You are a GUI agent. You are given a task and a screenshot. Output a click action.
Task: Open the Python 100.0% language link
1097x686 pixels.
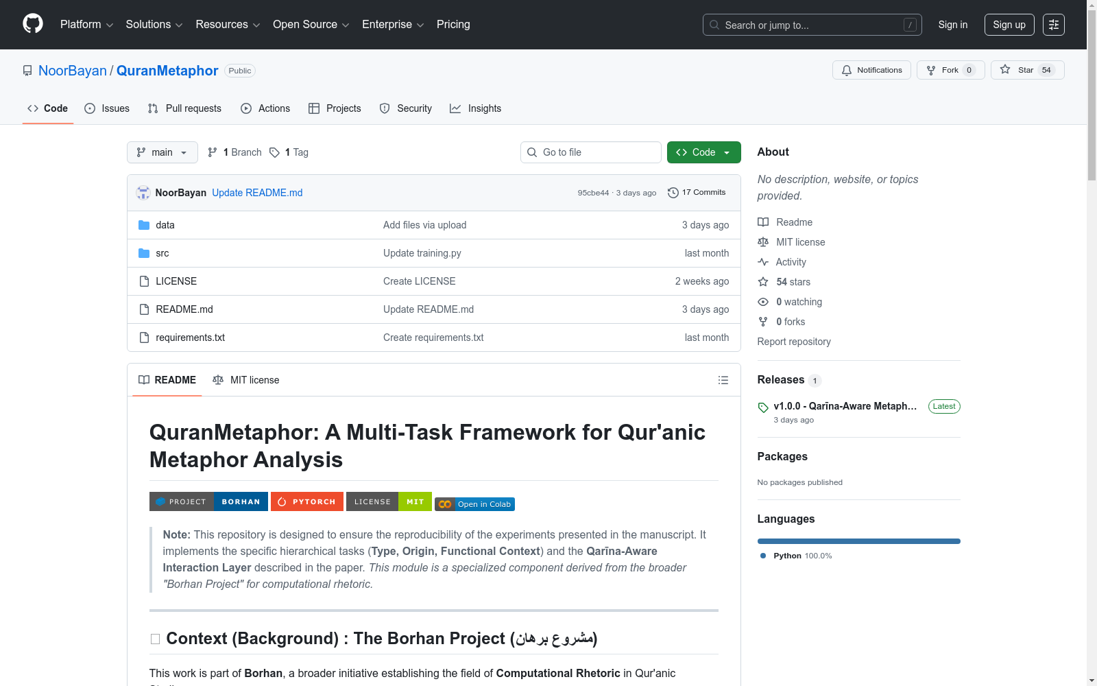tap(796, 556)
